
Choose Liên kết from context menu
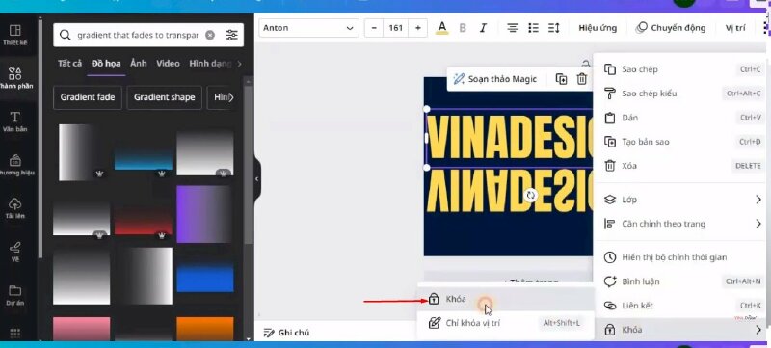682,306
